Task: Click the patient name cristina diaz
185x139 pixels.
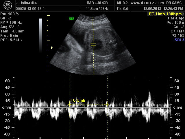Action: (27, 3)
